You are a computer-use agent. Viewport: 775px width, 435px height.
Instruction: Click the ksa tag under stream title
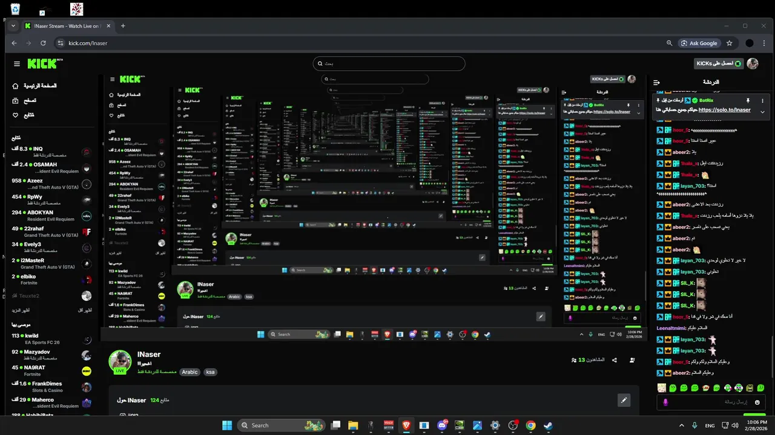pos(210,372)
